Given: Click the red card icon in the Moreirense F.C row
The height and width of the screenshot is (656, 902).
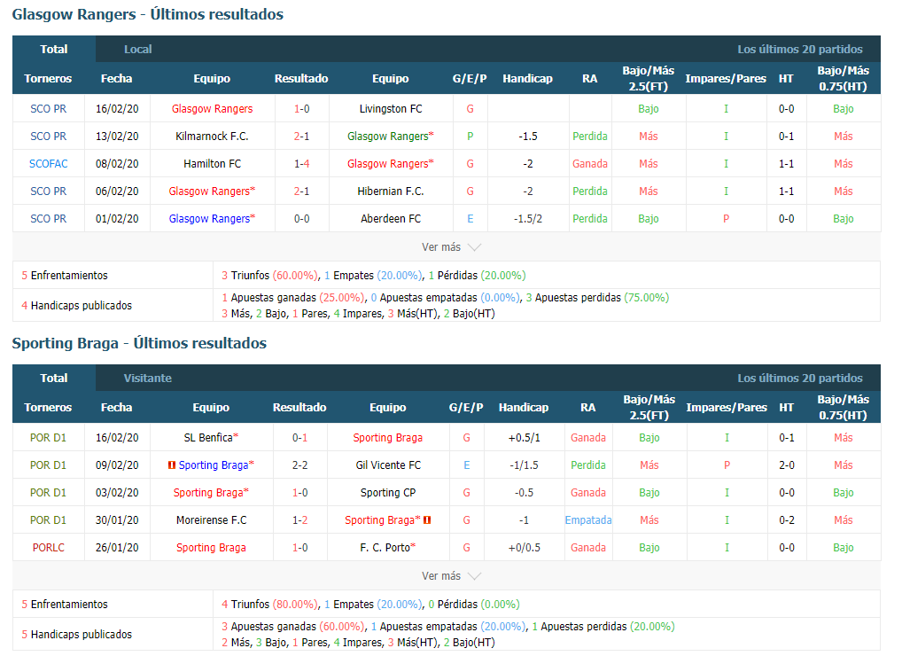Looking at the screenshot, I should pos(427,520).
